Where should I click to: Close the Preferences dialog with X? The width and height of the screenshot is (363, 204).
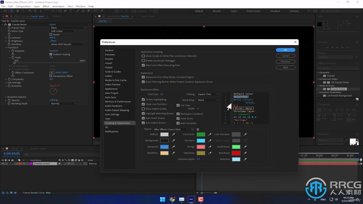pyautogui.click(x=295, y=42)
